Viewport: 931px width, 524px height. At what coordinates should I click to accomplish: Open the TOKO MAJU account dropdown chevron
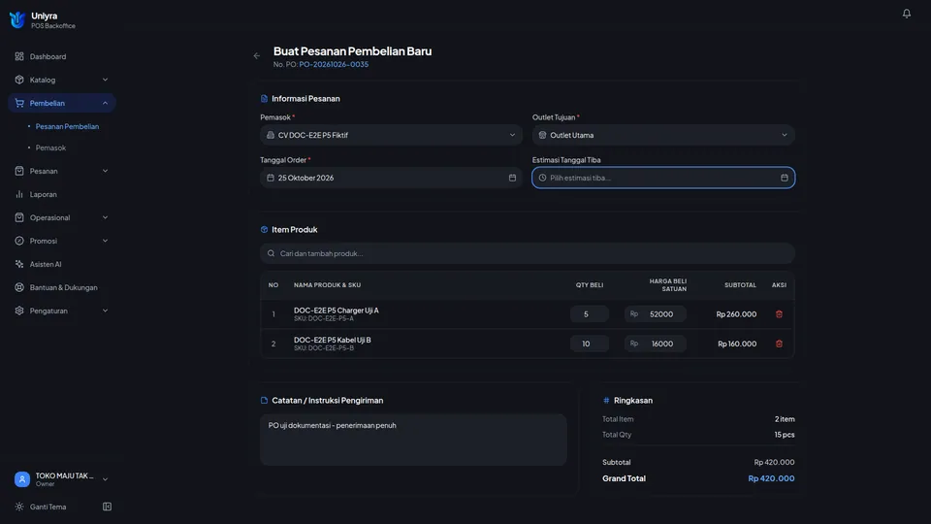[105, 479]
